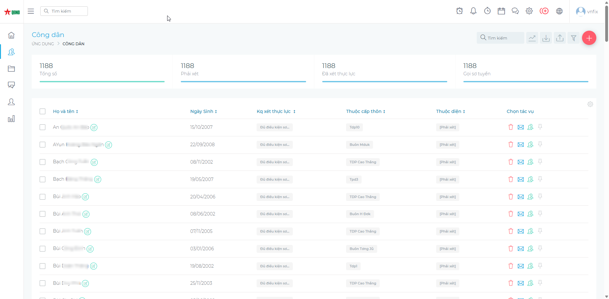Click the Buôn H Đơk village tag

[360, 214]
